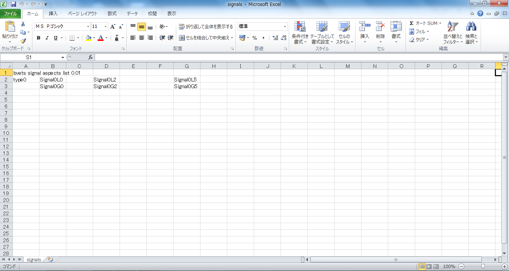
Task: Cut selection with the scissors icon
Action: pos(23,24)
